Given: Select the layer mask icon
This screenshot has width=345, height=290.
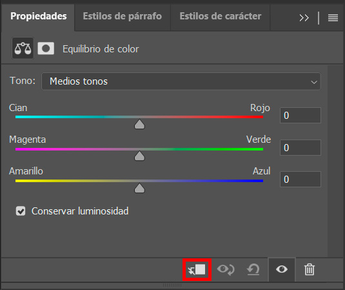Looking at the screenshot, I should tap(46, 48).
